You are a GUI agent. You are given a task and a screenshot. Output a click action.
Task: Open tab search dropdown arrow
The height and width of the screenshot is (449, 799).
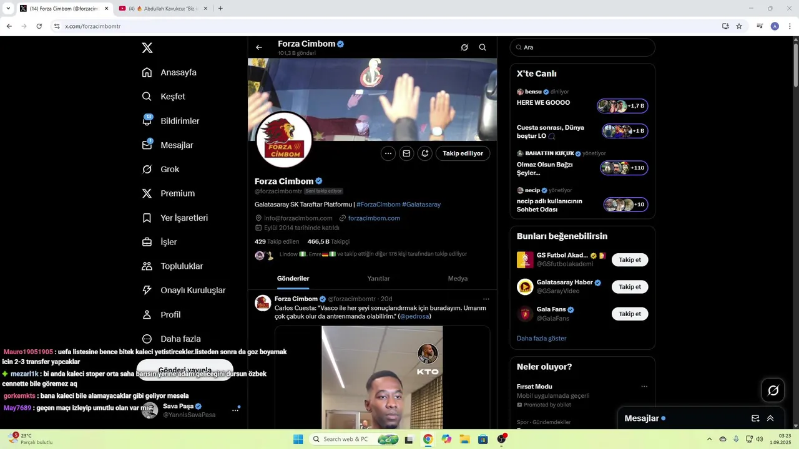click(8, 9)
